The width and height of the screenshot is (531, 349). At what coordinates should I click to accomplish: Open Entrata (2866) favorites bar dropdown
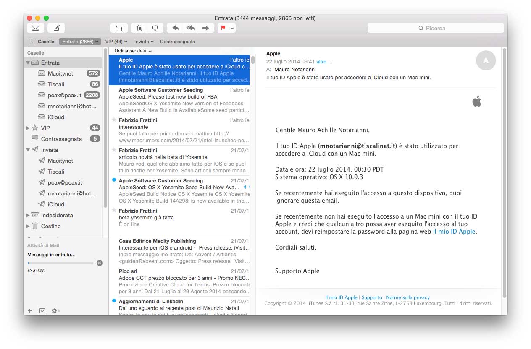tap(80, 42)
